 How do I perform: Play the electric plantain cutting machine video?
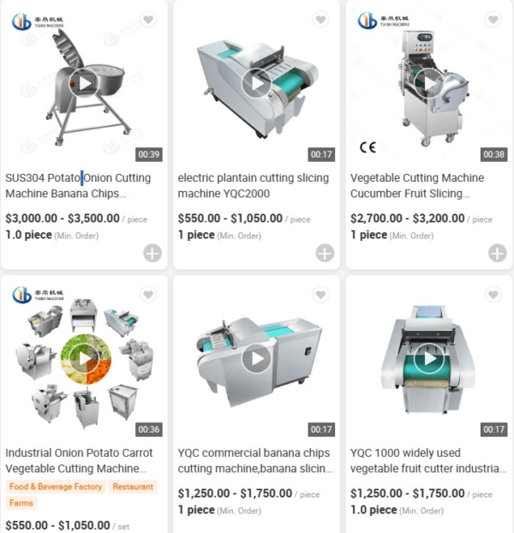256,83
